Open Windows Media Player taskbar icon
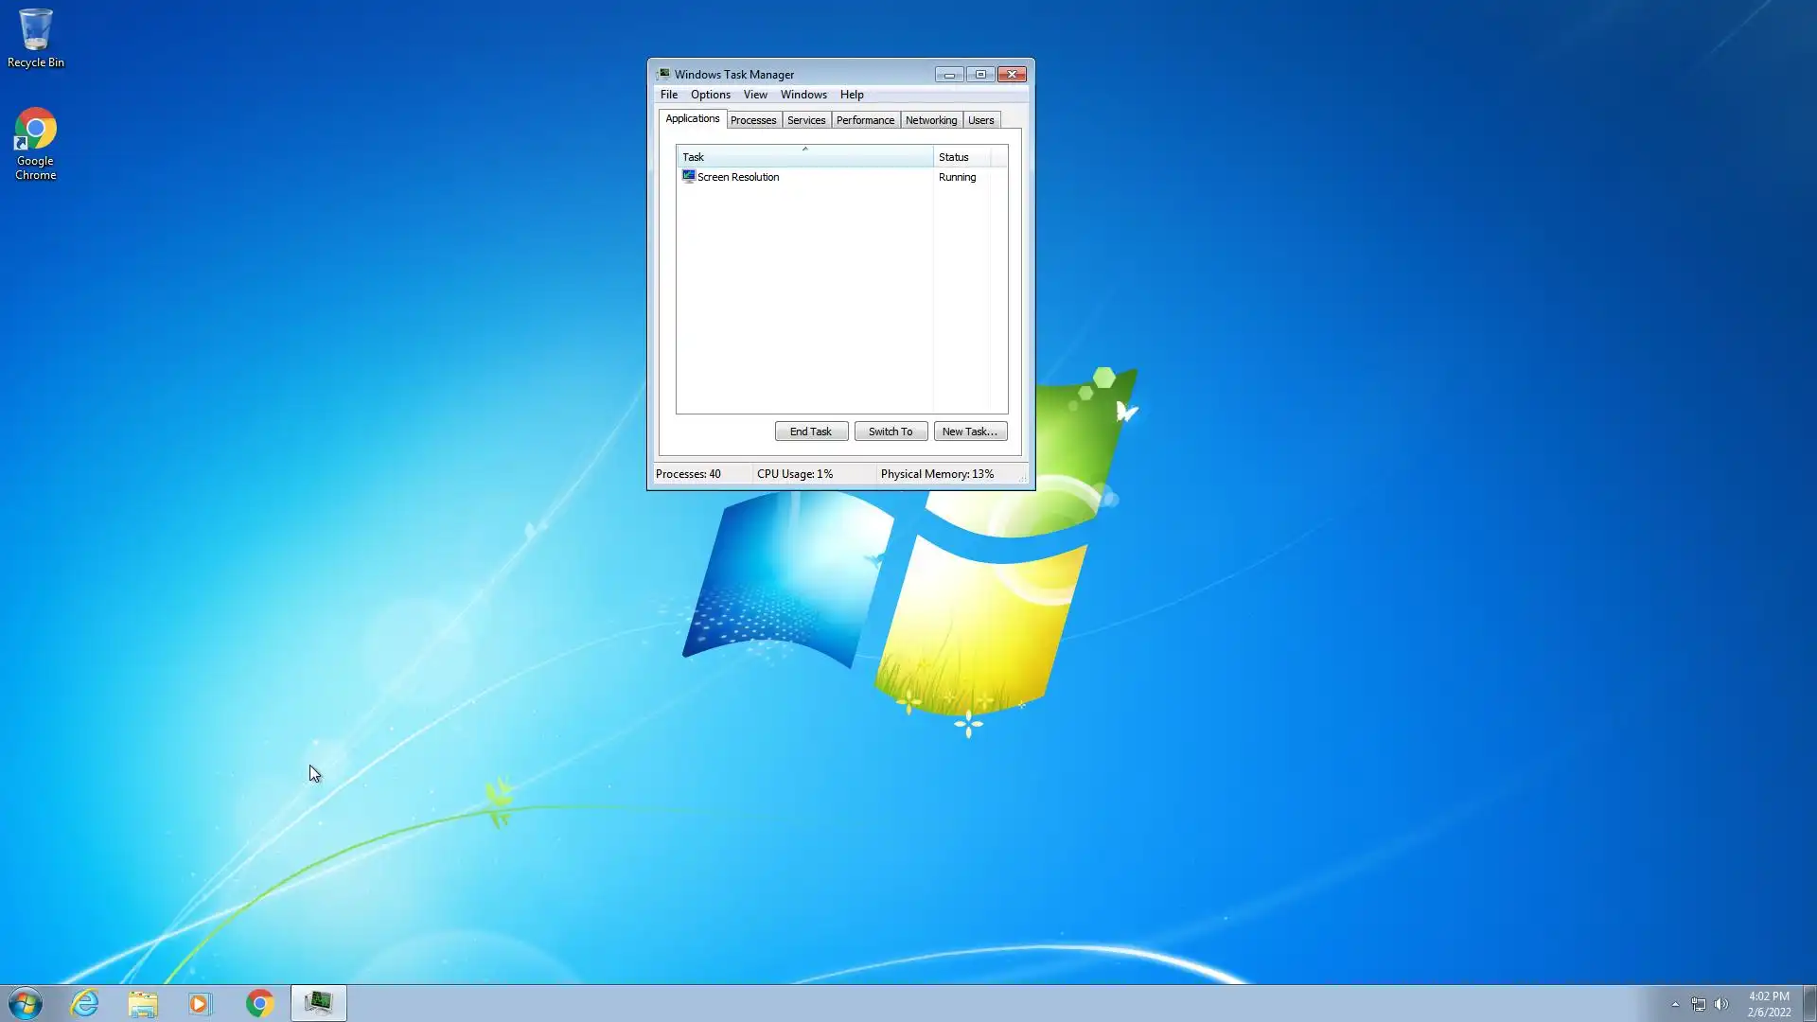 (x=200, y=1003)
